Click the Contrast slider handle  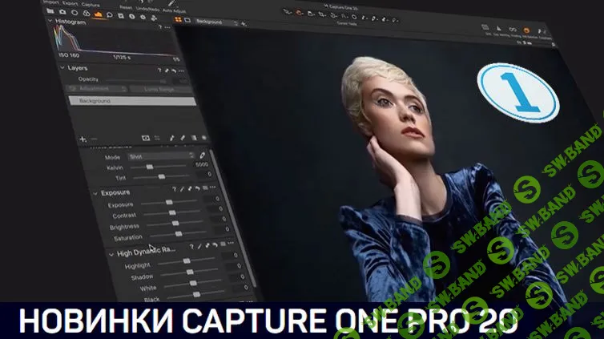coord(172,212)
